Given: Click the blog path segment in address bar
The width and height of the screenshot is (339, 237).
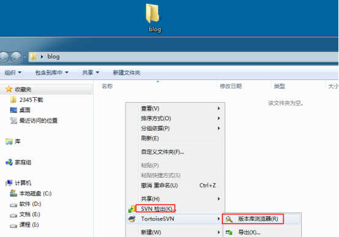Looking at the screenshot, I should click(53, 57).
